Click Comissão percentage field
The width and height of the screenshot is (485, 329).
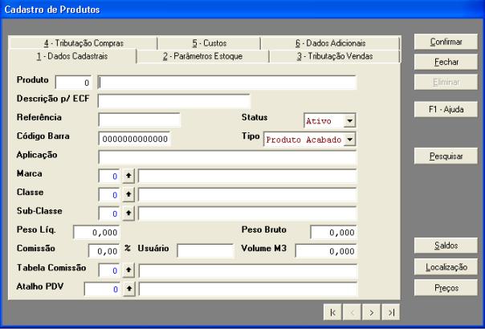pos(104,251)
